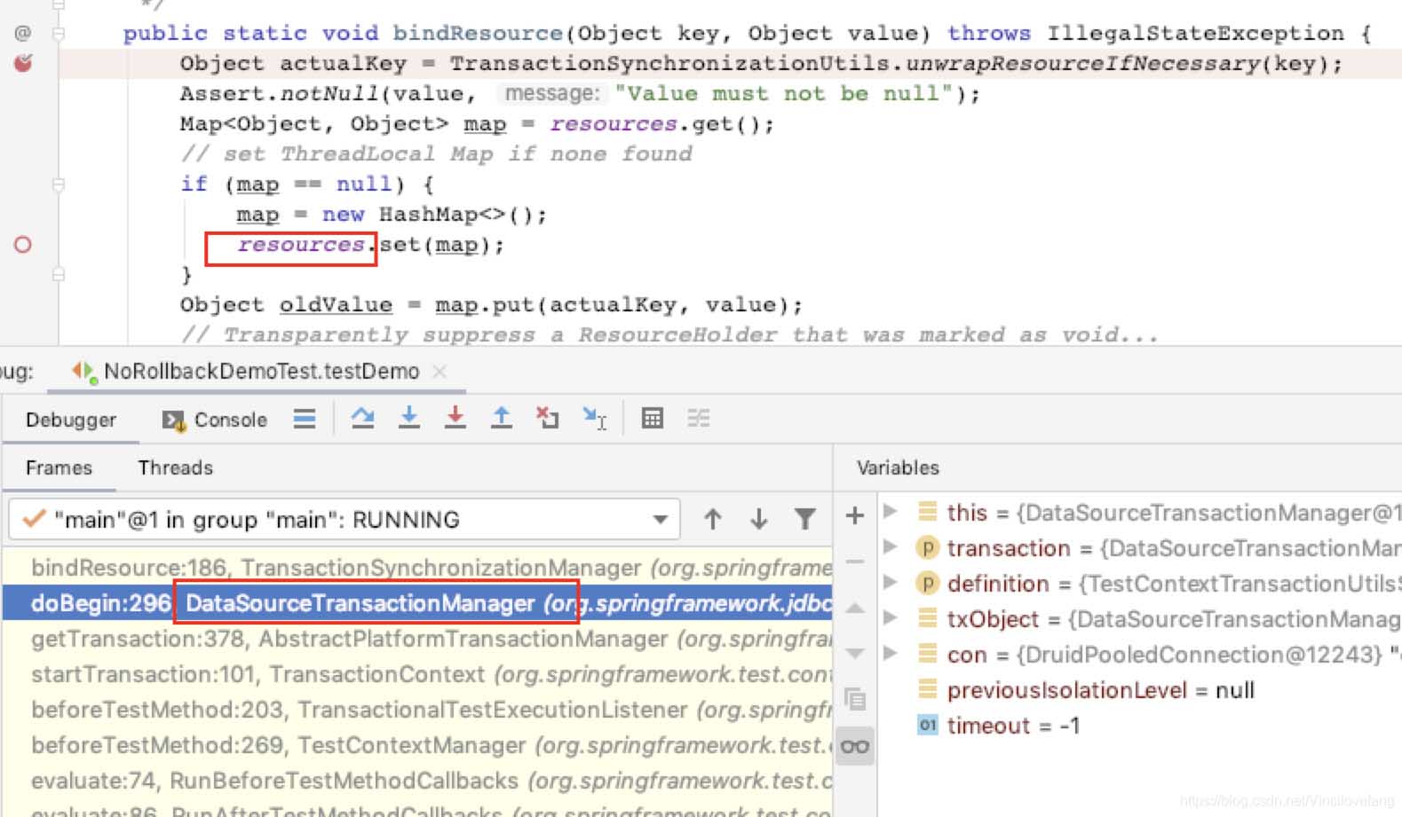The width and height of the screenshot is (1402, 817).
Task: Click the move watch down triangle icon
Action: [855, 654]
